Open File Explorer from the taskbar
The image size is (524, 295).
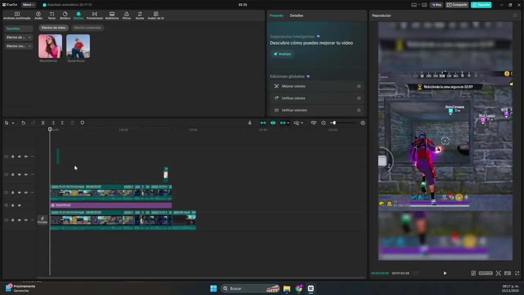pyautogui.click(x=287, y=288)
